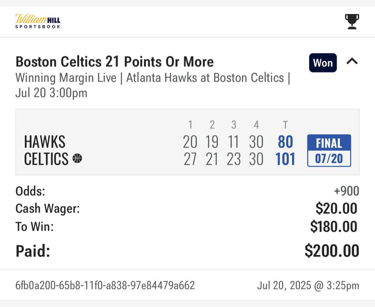Click the +900 odds value

point(346,191)
